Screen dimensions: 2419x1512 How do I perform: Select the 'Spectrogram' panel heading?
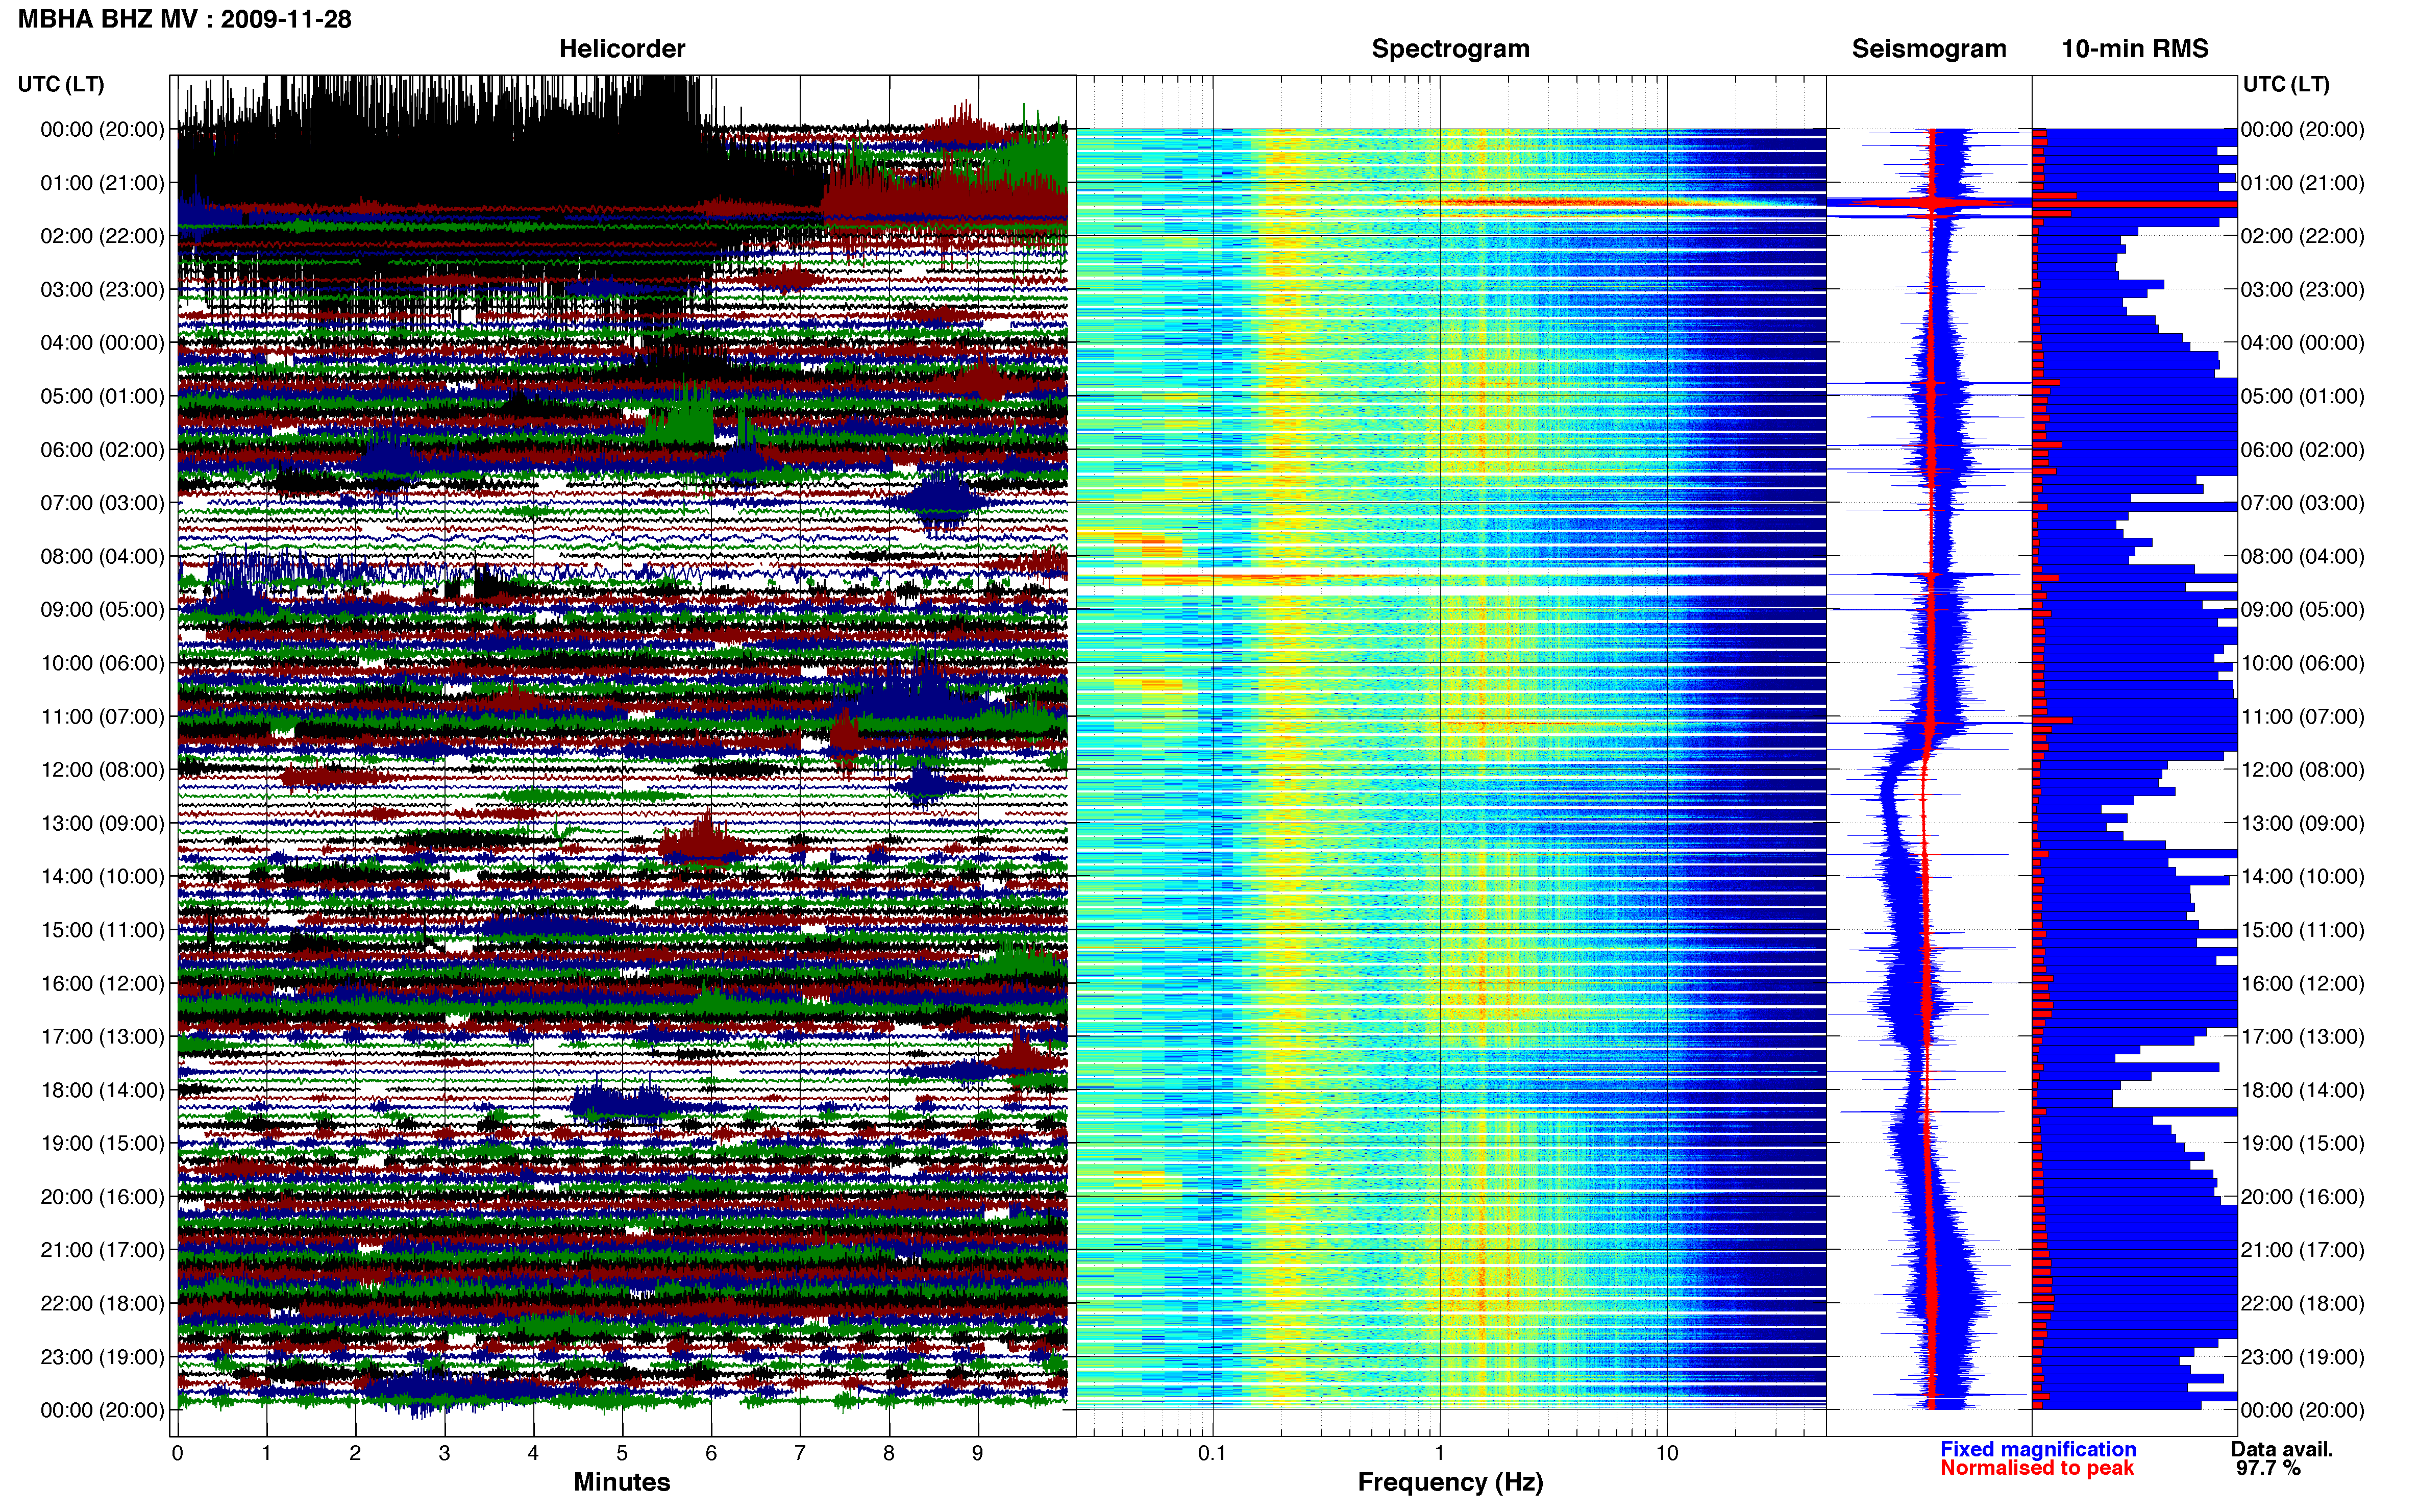click(1450, 49)
